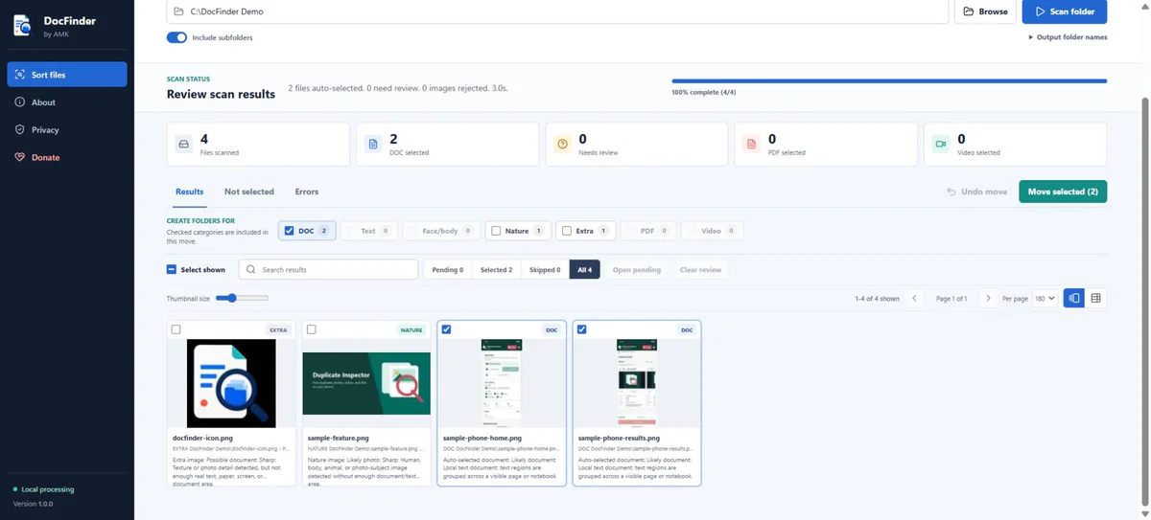Switch to grid table view icon
This screenshot has width=1151, height=520.
click(1096, 299)
